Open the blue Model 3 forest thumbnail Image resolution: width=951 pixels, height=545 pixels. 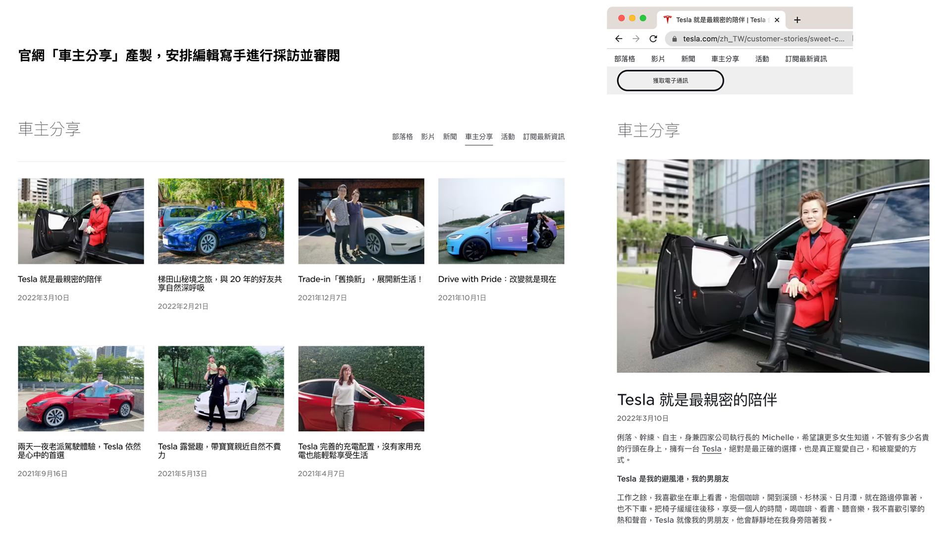(x=221, y=221)
